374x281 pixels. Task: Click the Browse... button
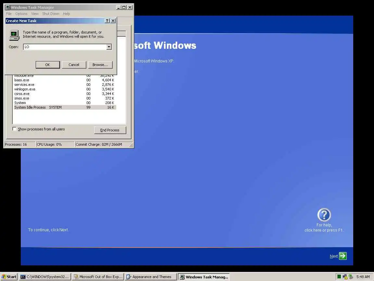pyautogui.click(x=100, y=65)
